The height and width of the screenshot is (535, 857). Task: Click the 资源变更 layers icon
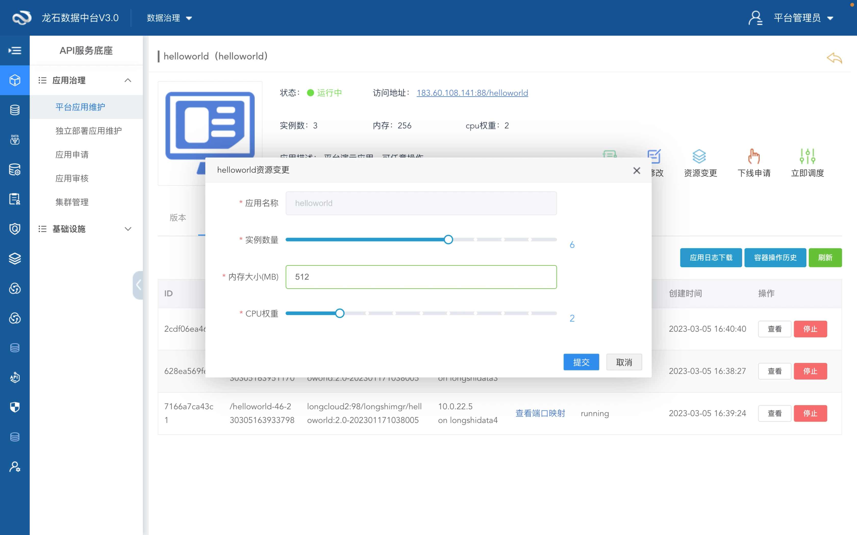(x=699, y=156)
